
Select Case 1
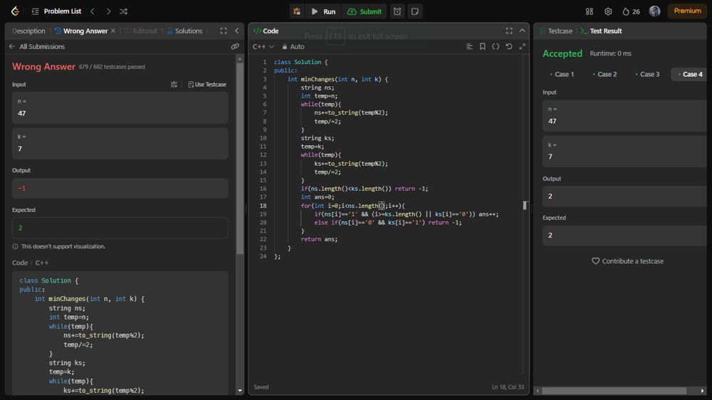click(562, 74)
